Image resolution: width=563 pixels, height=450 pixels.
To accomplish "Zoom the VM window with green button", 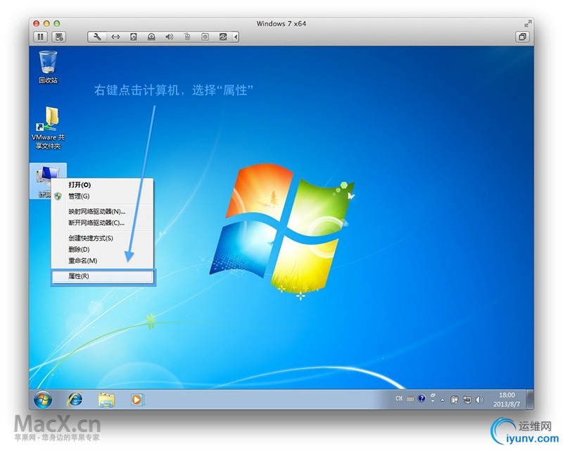I will click(56, 24).
